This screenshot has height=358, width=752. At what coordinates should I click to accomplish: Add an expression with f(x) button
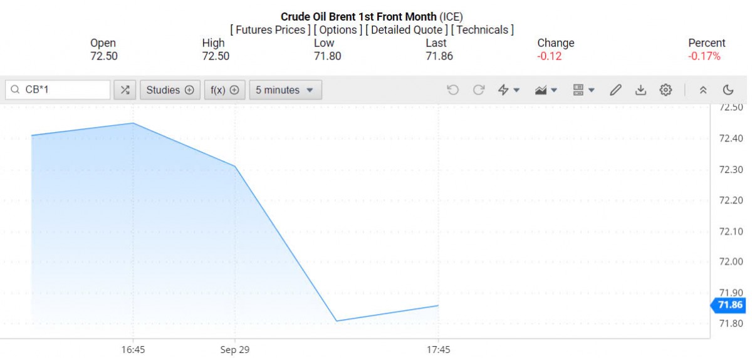pos(224,90)
